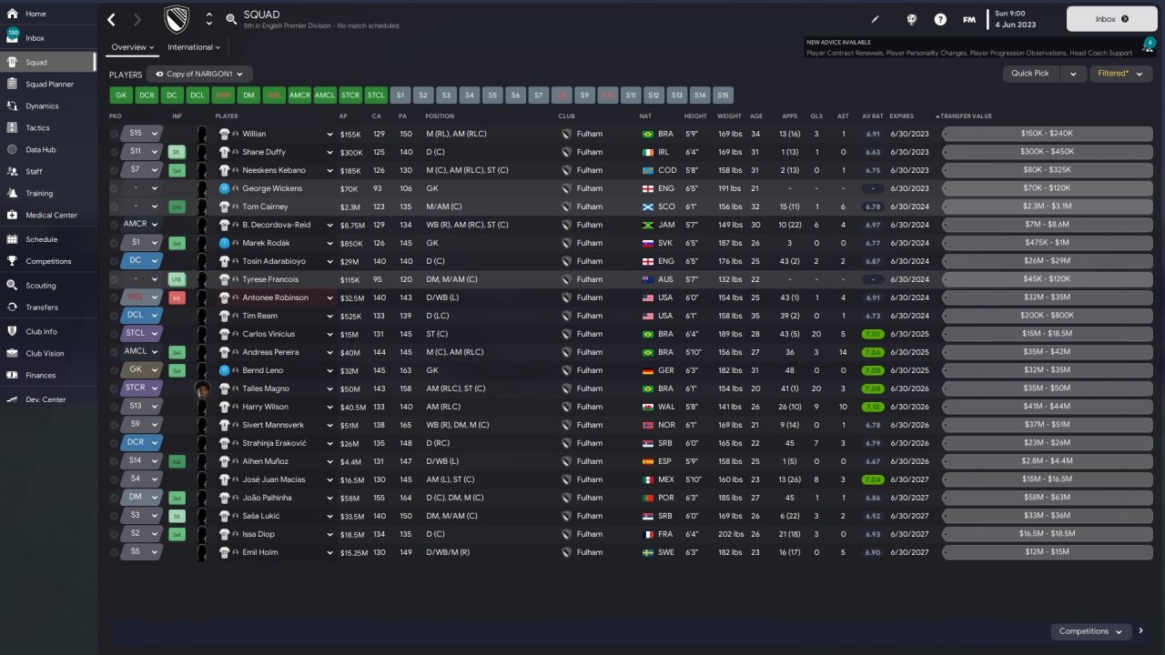This screenshot has height=655, width=1165.
Task: Expand the chevron next to Harry Wilson's name
Action: coord(329,407)
